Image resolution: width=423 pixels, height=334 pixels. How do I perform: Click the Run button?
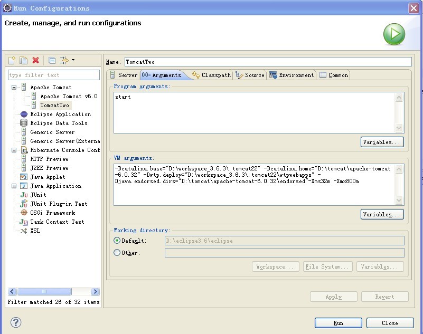pyautogui.click(x=339, y=323)
